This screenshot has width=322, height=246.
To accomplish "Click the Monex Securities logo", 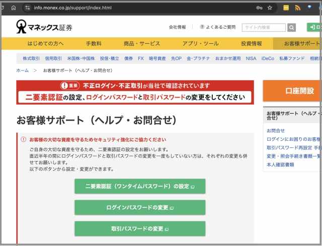I will 44,27.
